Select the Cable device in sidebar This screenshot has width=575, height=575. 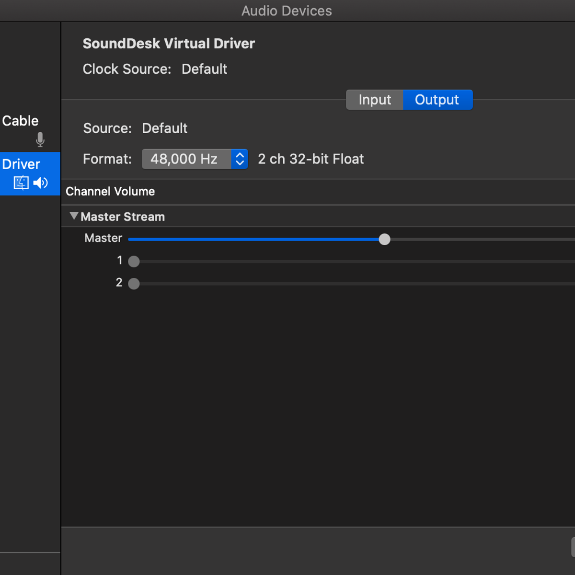click(21, 121)
